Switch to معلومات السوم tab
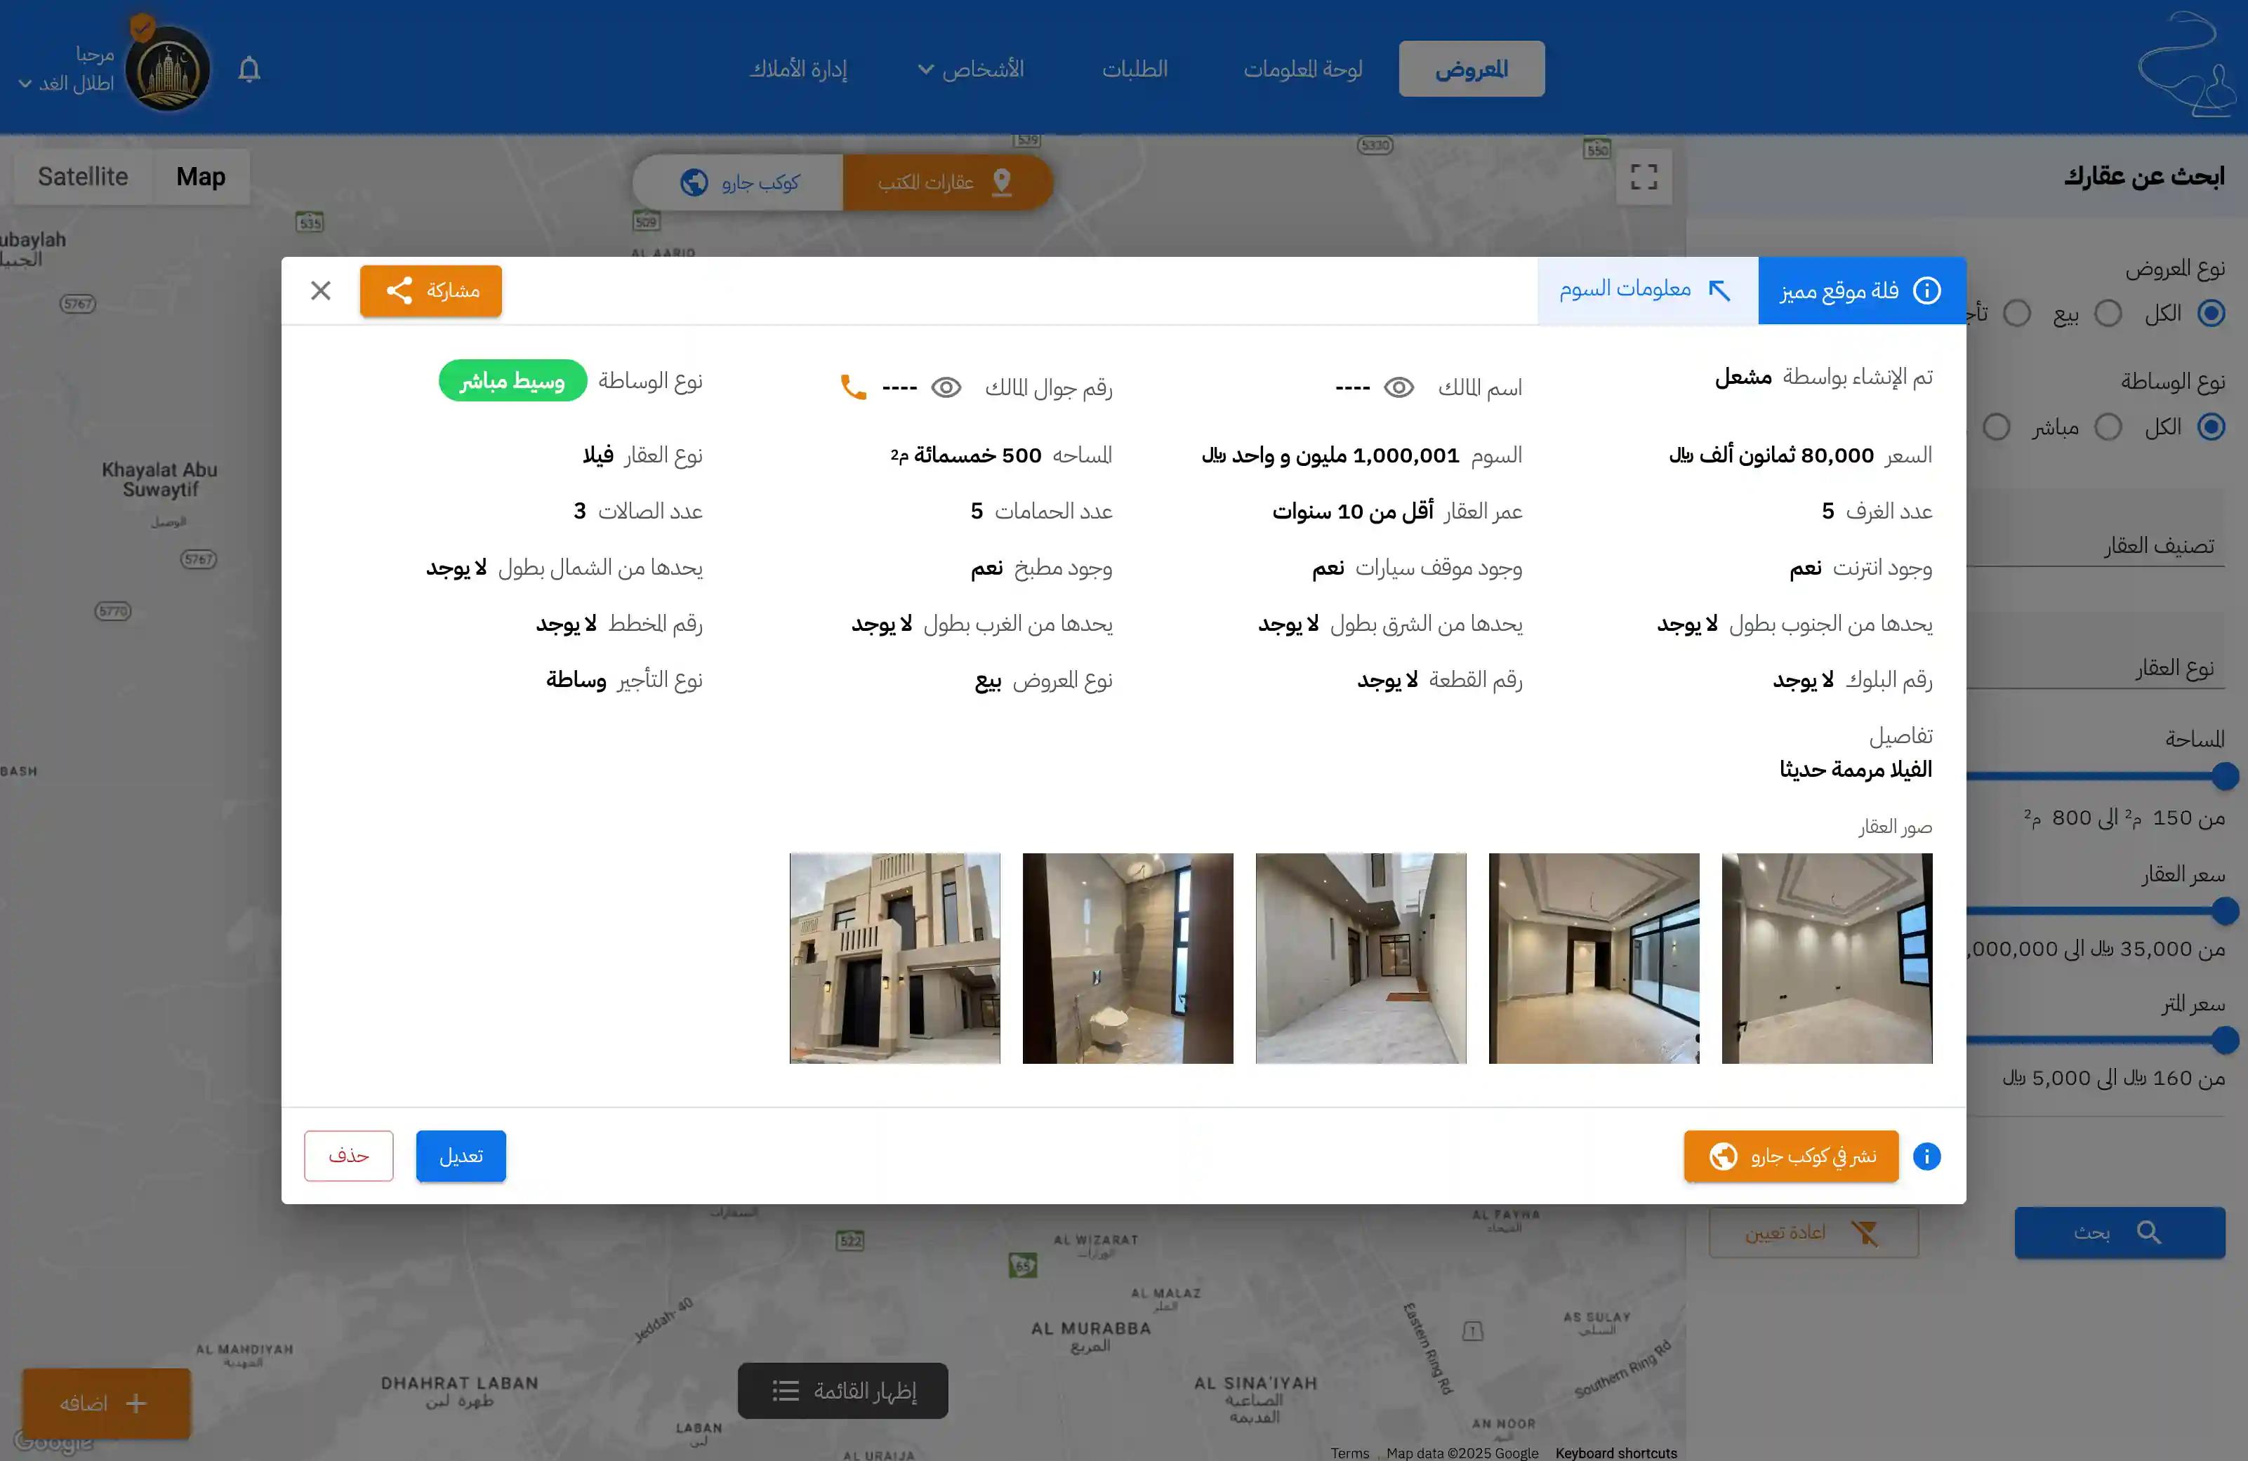 coord(1646,291)
